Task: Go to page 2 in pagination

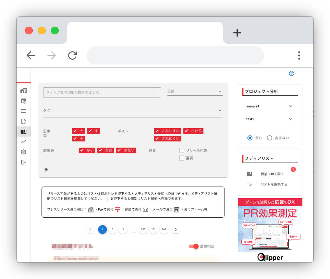Action: click(x=113, y=229)
